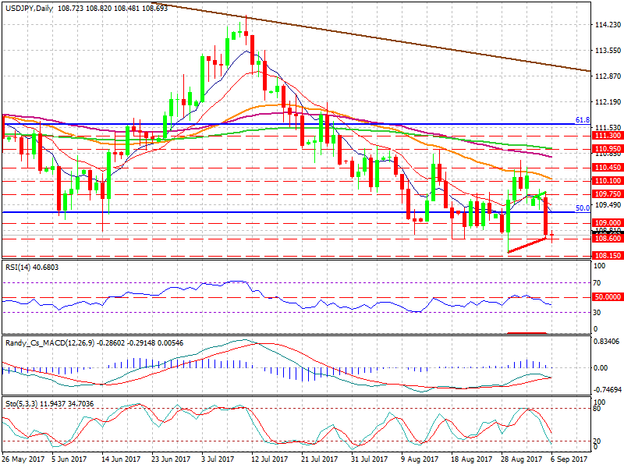Image resolution: width=624 pixels, height=468 pixels.
Task: Click the 0.00 MACD zero level label
Action: click(x=601, y=368)
